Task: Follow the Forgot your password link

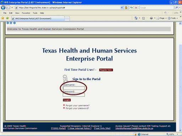Action: pyautogui.click(x=77, y=108)
